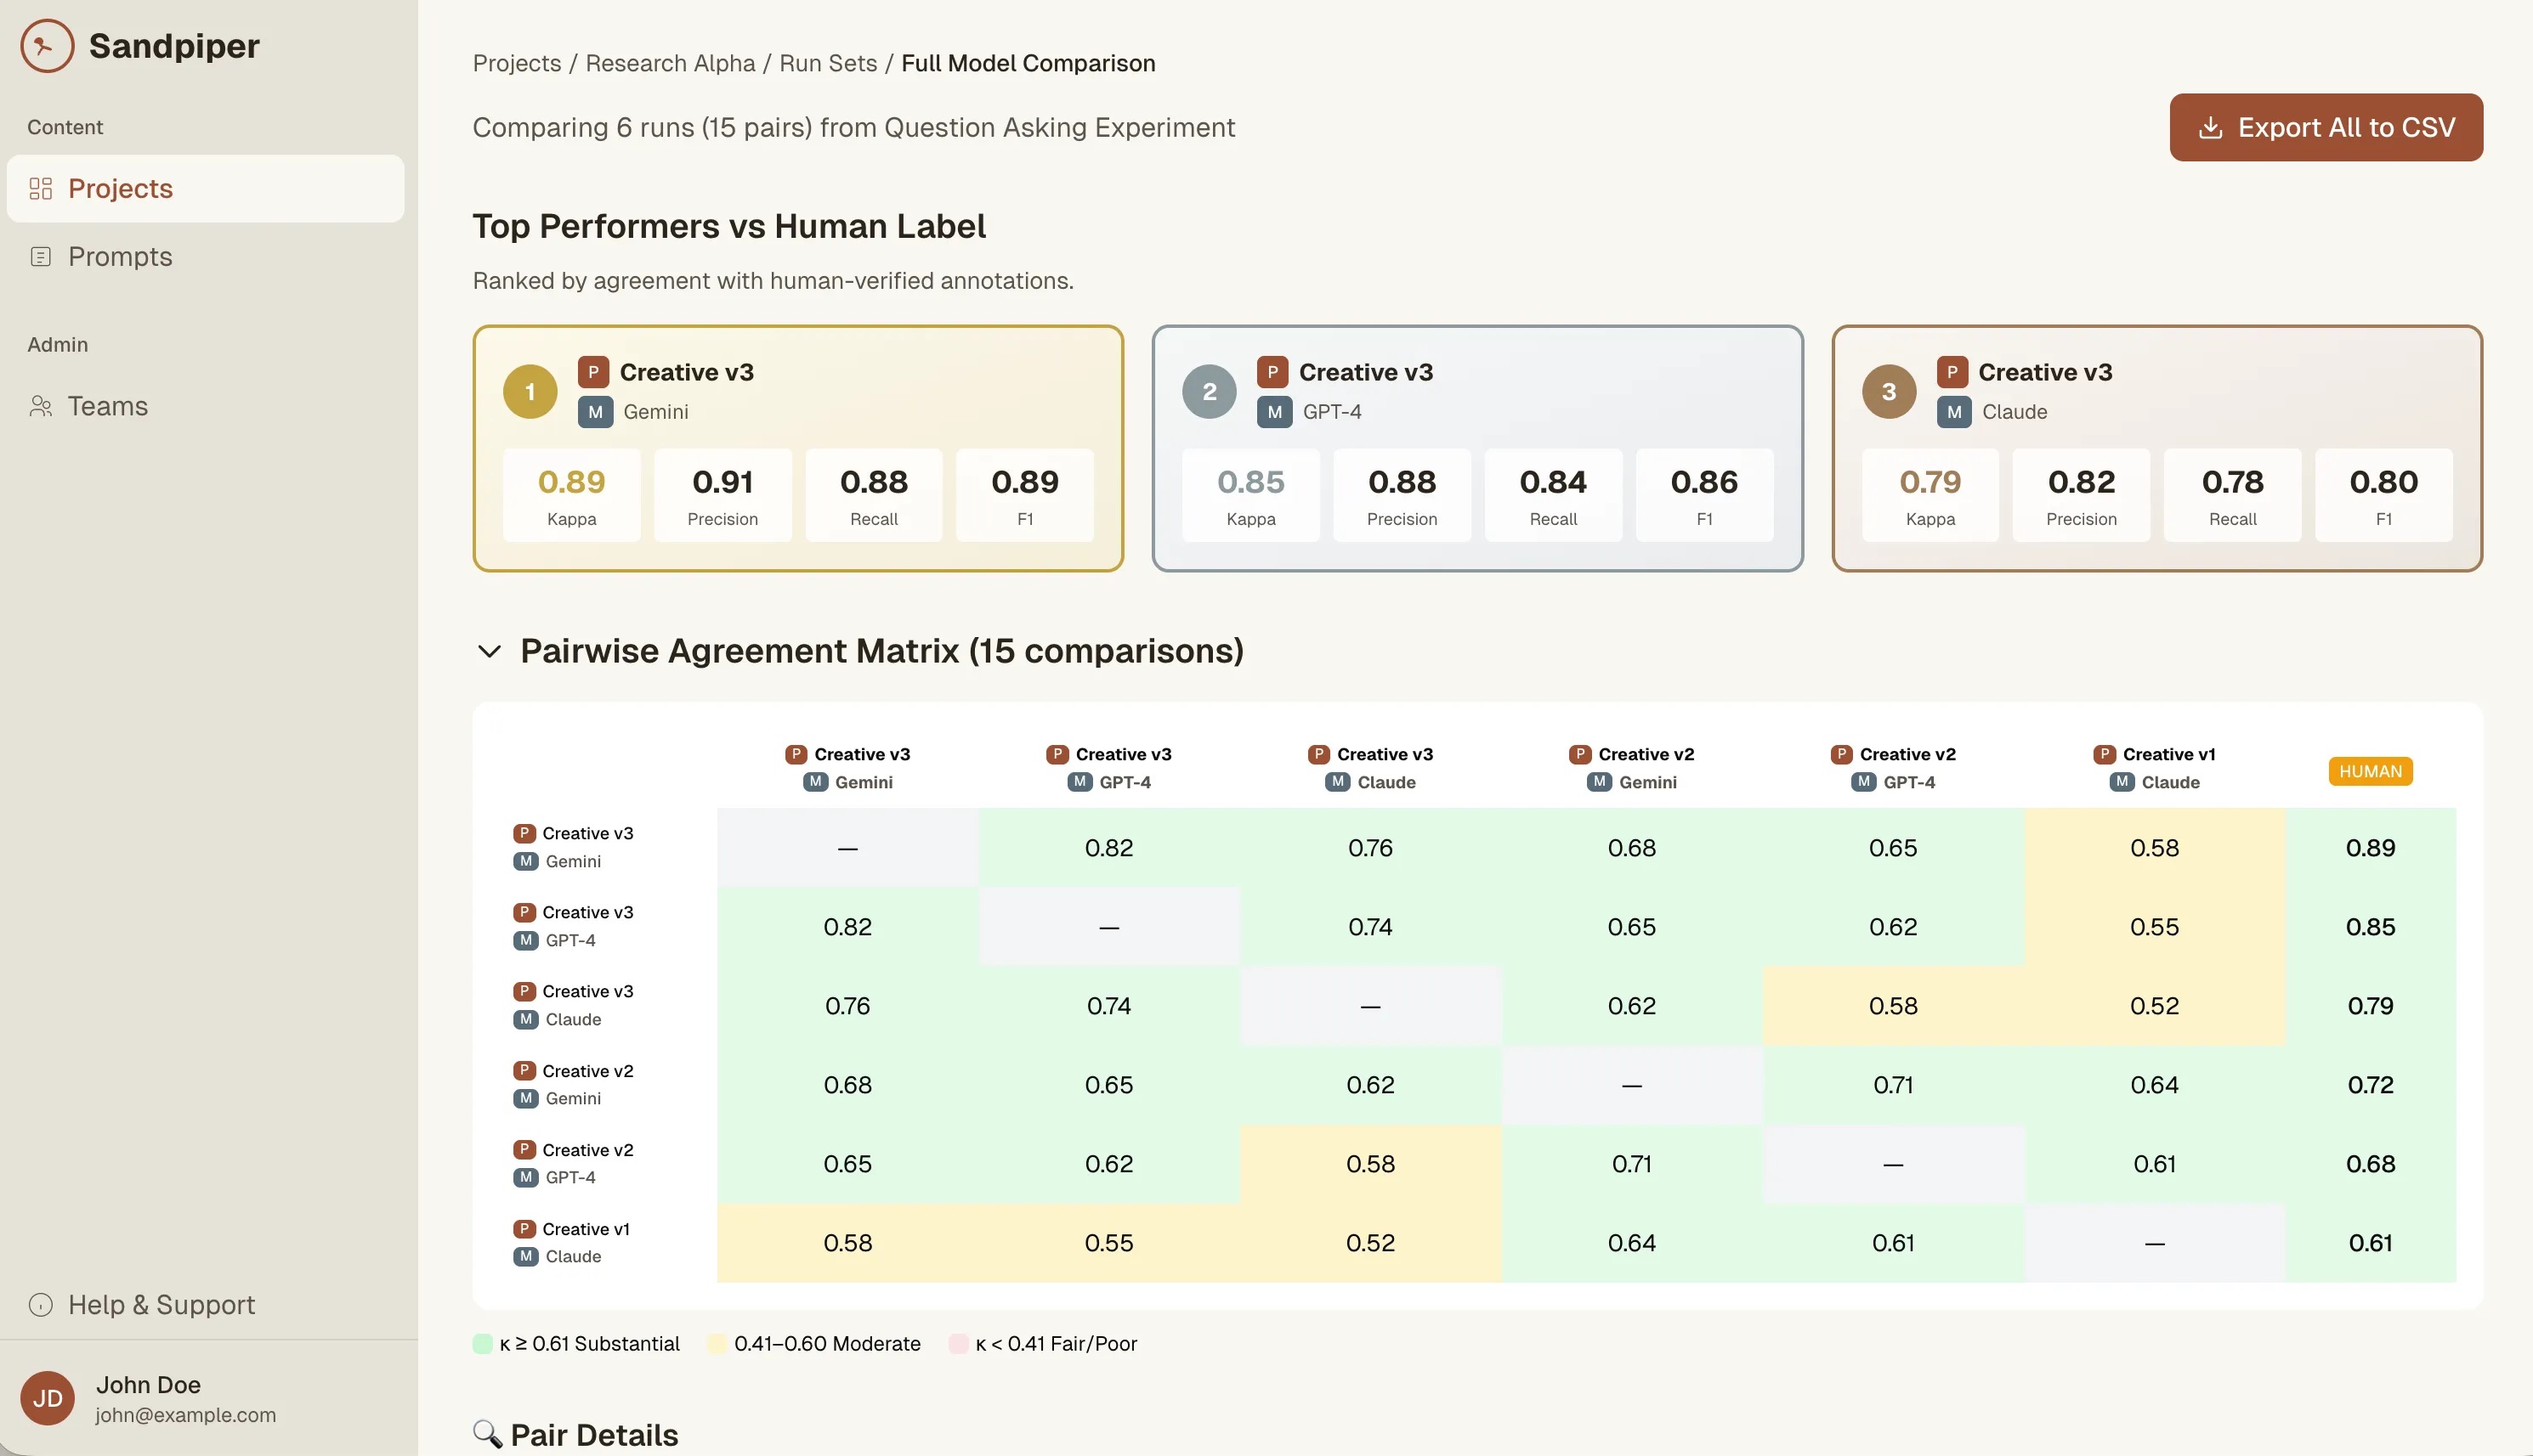The height and width of the screenshot is (1456, 2533).
Task: Click magnifier icon beside Pair Details
Action: pyautogui.click(x=487, y=1434)
